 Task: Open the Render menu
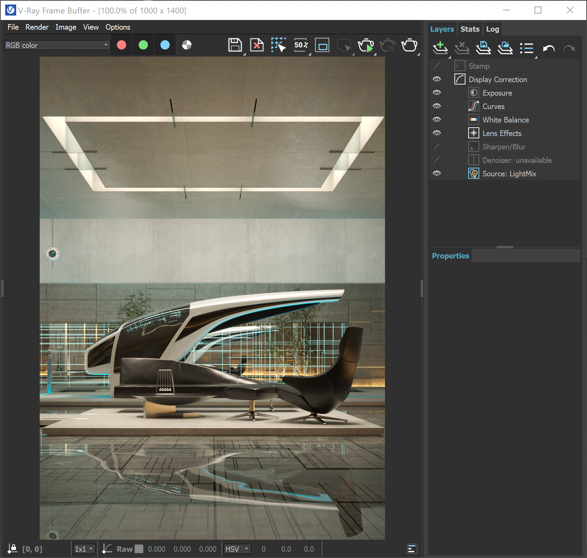(37, 27)
